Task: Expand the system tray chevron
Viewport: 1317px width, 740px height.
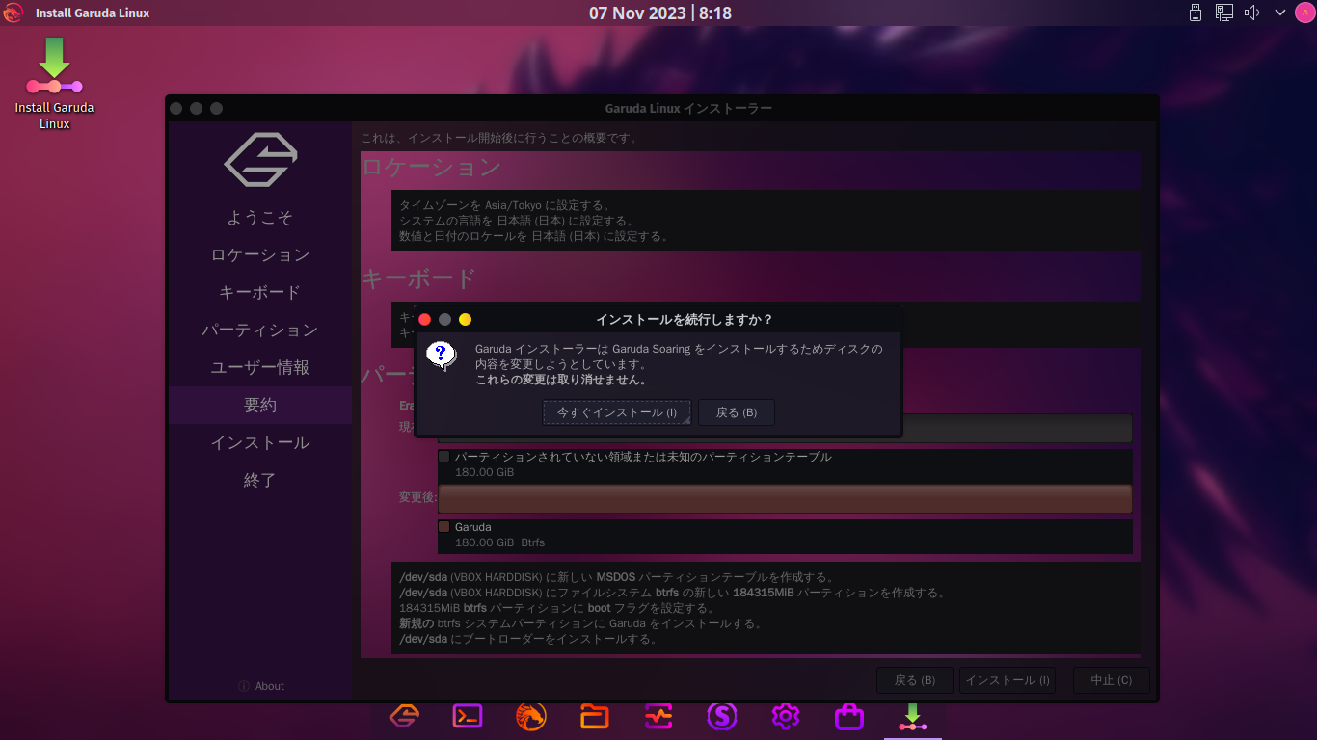Action: [x=1280, y=13]
